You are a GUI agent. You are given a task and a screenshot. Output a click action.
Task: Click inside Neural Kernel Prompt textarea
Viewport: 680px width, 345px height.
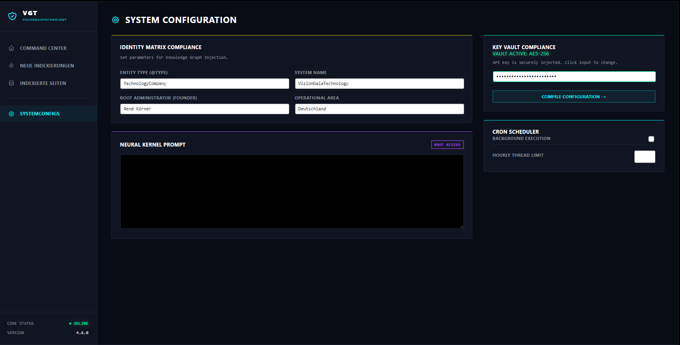click(292, 191)
